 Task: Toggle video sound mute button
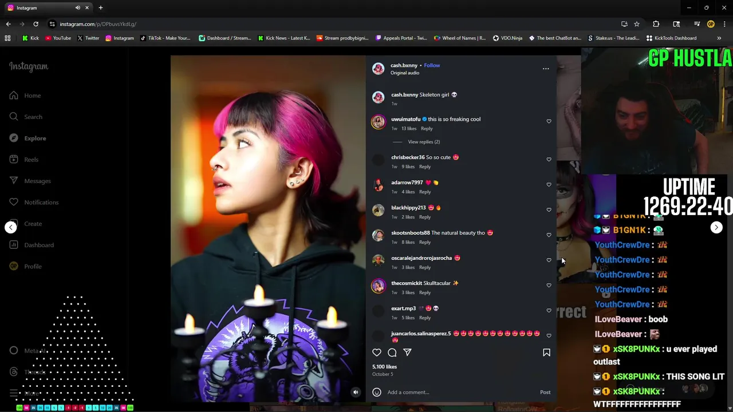click(356, 392)
